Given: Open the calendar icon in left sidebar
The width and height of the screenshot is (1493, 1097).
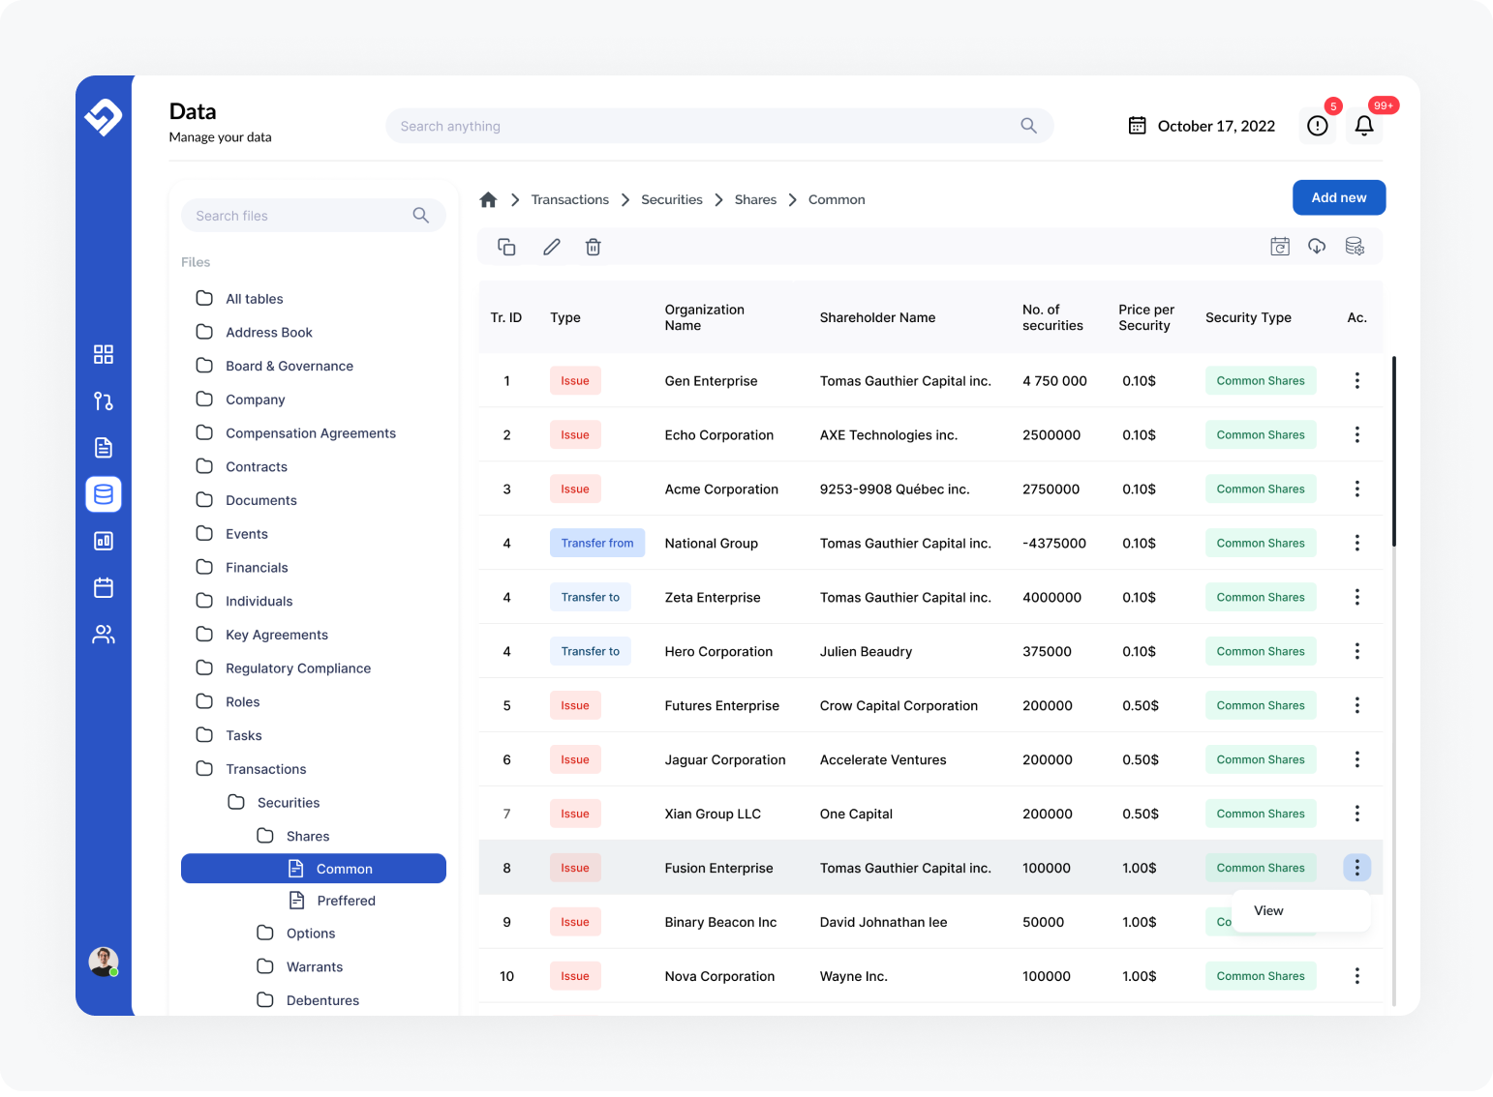Looking at the screenshot, I should pos(104,587).
